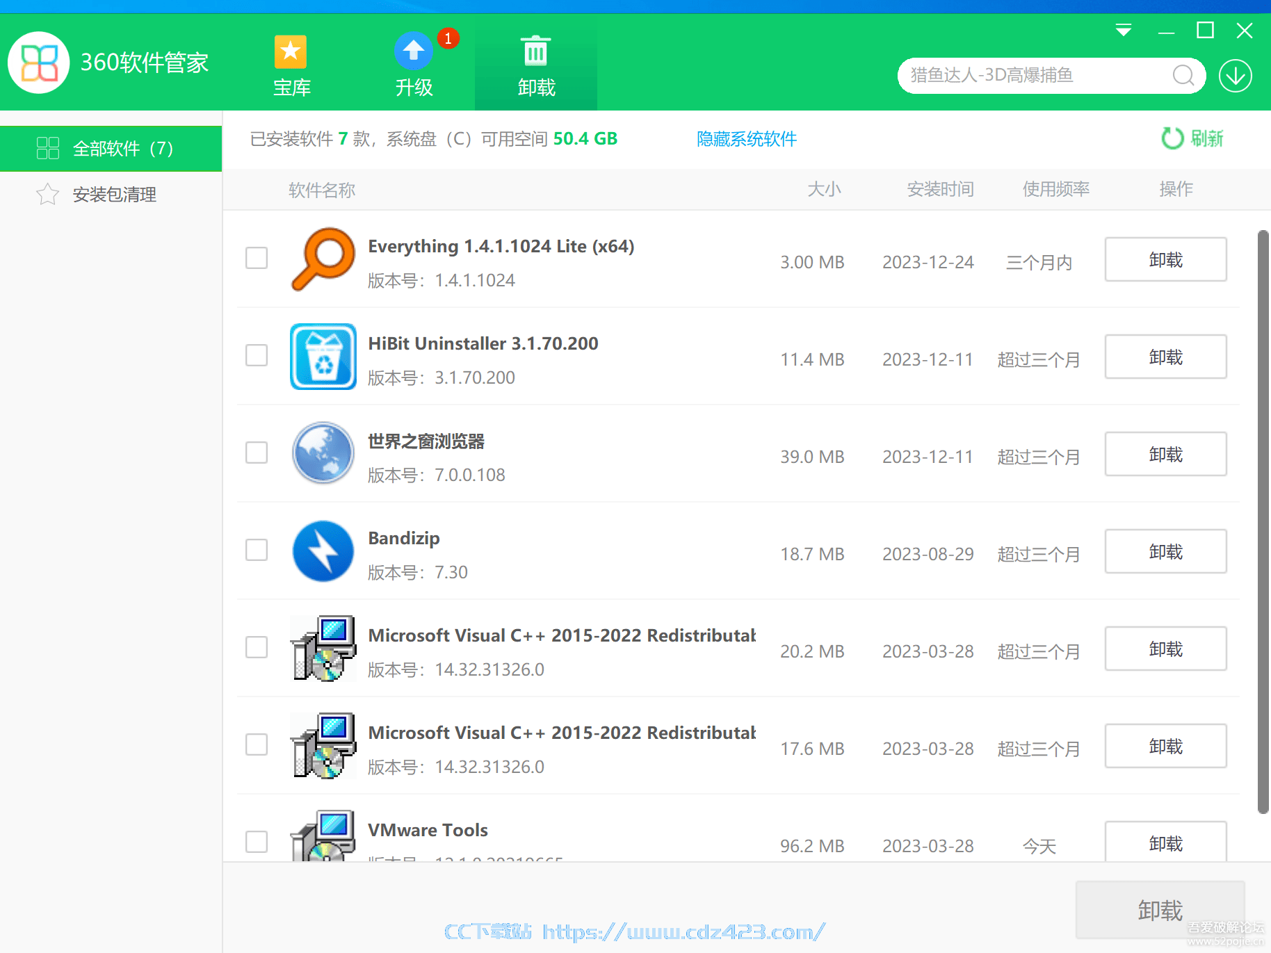The width and height of the screenshot is (1271, 953).
Task: Click 卸载 in the VMware Tools row
Action: 1166,842
